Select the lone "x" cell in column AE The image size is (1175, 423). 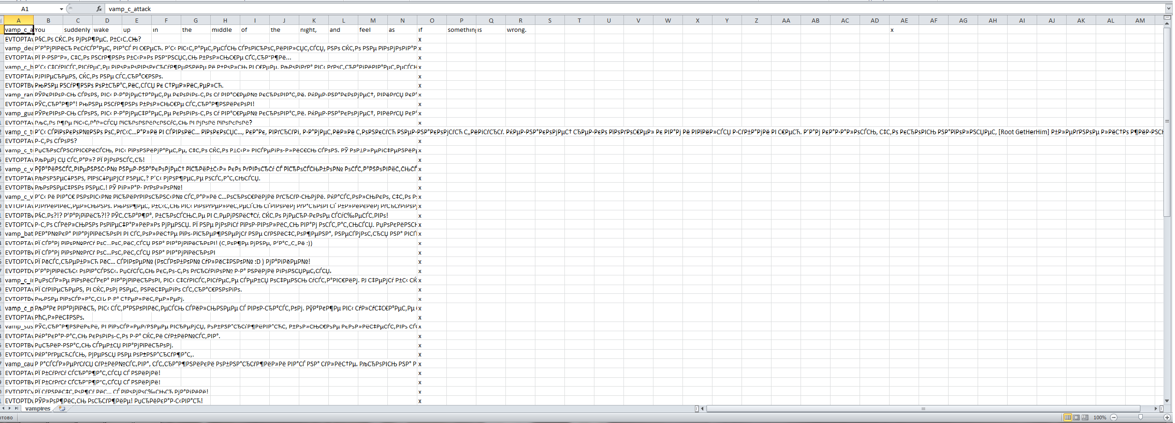(904, 30)
